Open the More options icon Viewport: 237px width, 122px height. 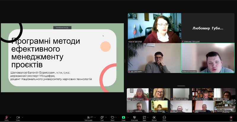164,117
